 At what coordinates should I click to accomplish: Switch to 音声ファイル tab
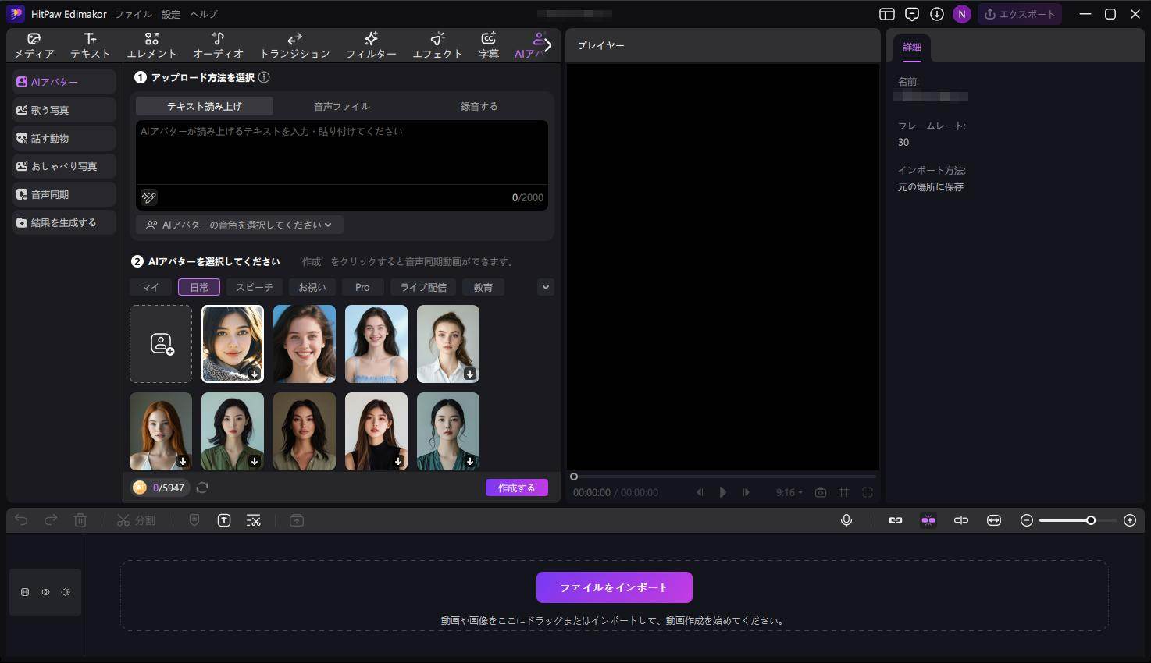pos(341,106)
